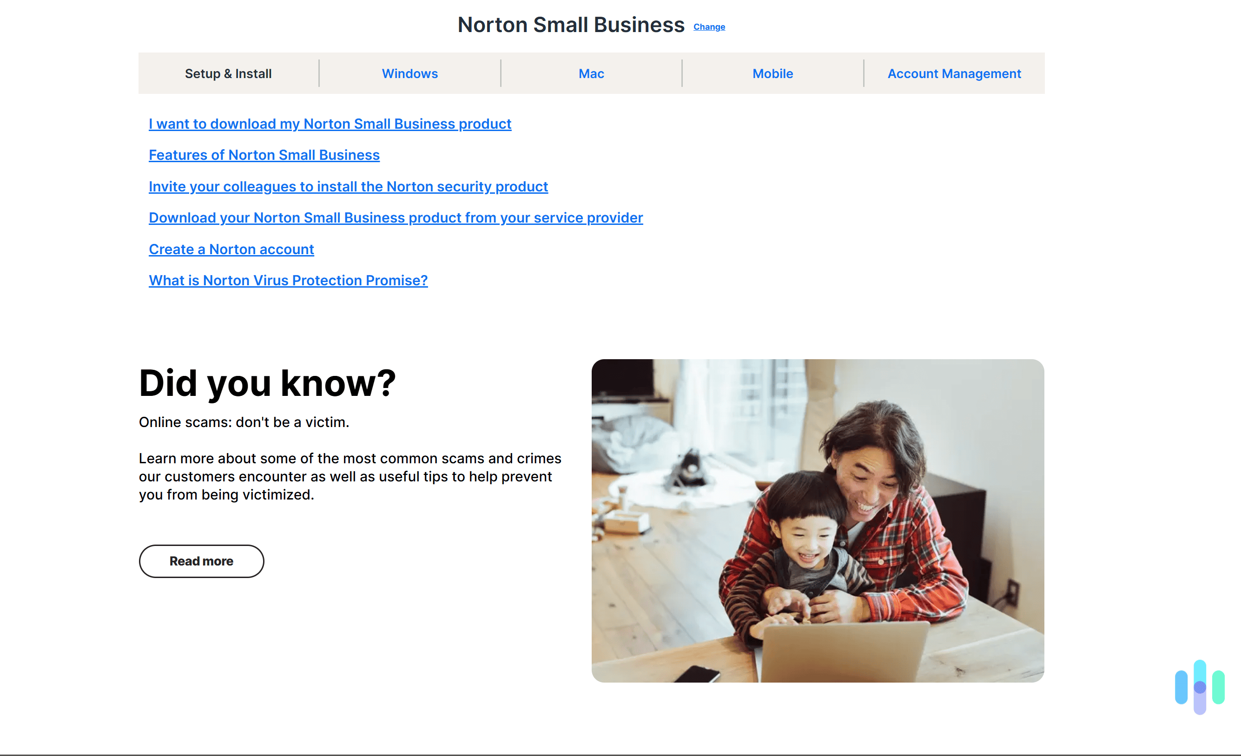
Task: Open the Mac support tab
Action: coord(591,73)
